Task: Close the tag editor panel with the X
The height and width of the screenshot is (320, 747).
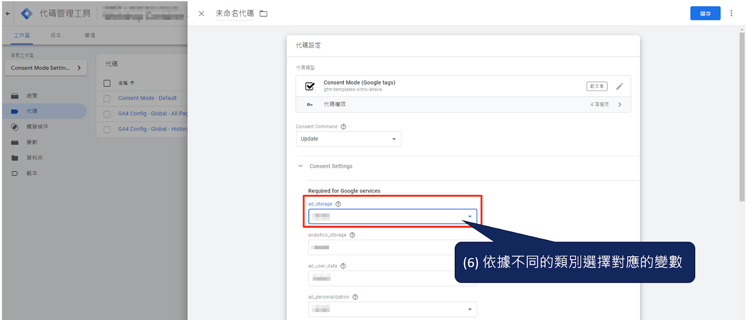Action: click(x=202, y=14)
